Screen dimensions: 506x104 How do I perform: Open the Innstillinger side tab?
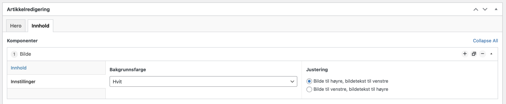[56, 82]
